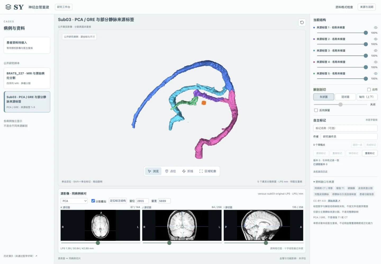Viewport: 381px width, 264px height.
Task: Click the 完整皮层静脉 tag
Action: click(x=322, y=194)
